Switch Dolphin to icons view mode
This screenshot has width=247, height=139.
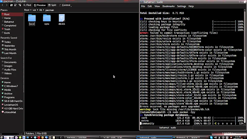tap(11, 5)
